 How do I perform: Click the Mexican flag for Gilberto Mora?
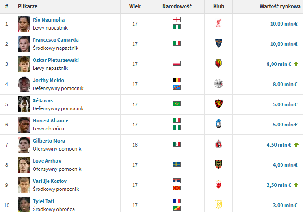tap(177, 144)
